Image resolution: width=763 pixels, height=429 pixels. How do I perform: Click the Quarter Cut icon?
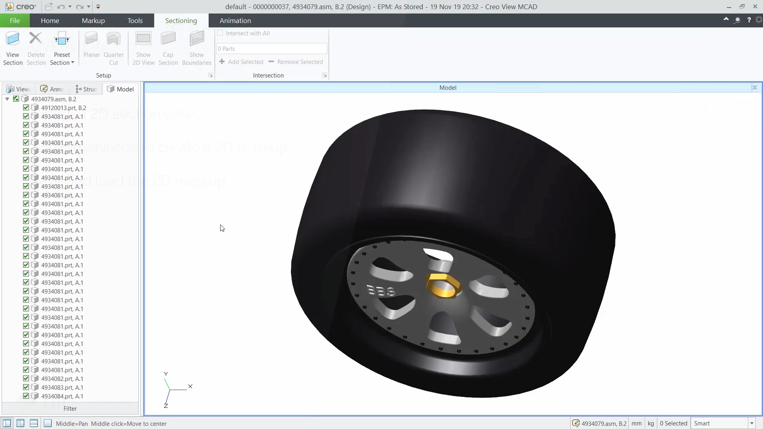point(114,39)
